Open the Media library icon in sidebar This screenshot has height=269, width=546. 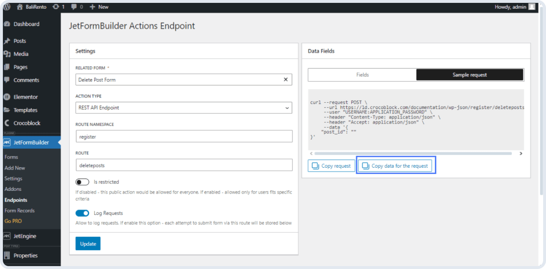point(8,54)
